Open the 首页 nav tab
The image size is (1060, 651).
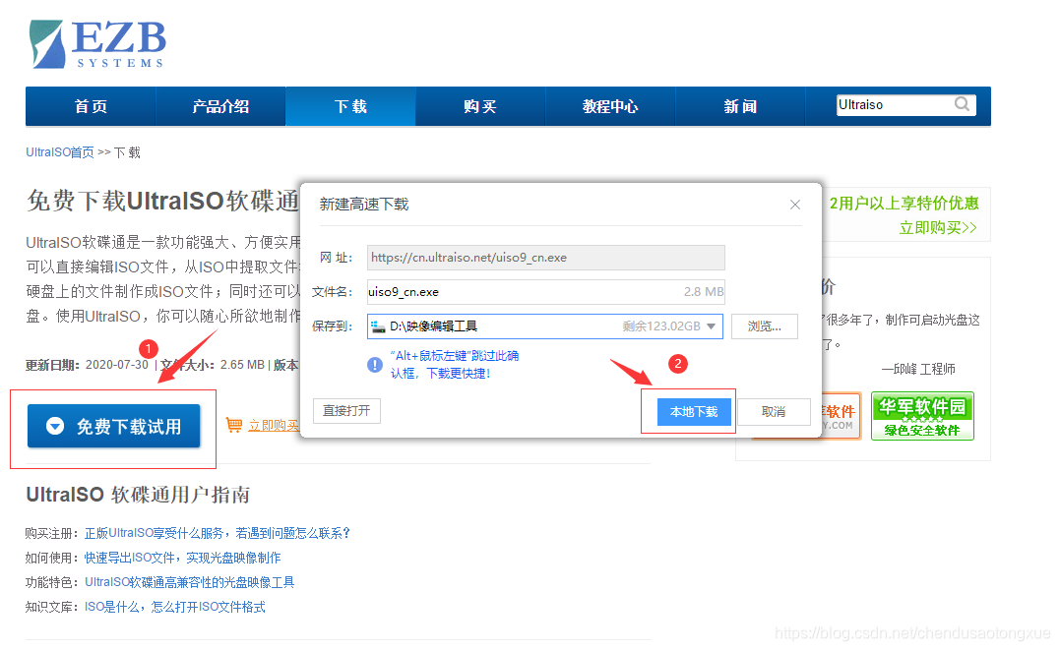coord(91,106)
